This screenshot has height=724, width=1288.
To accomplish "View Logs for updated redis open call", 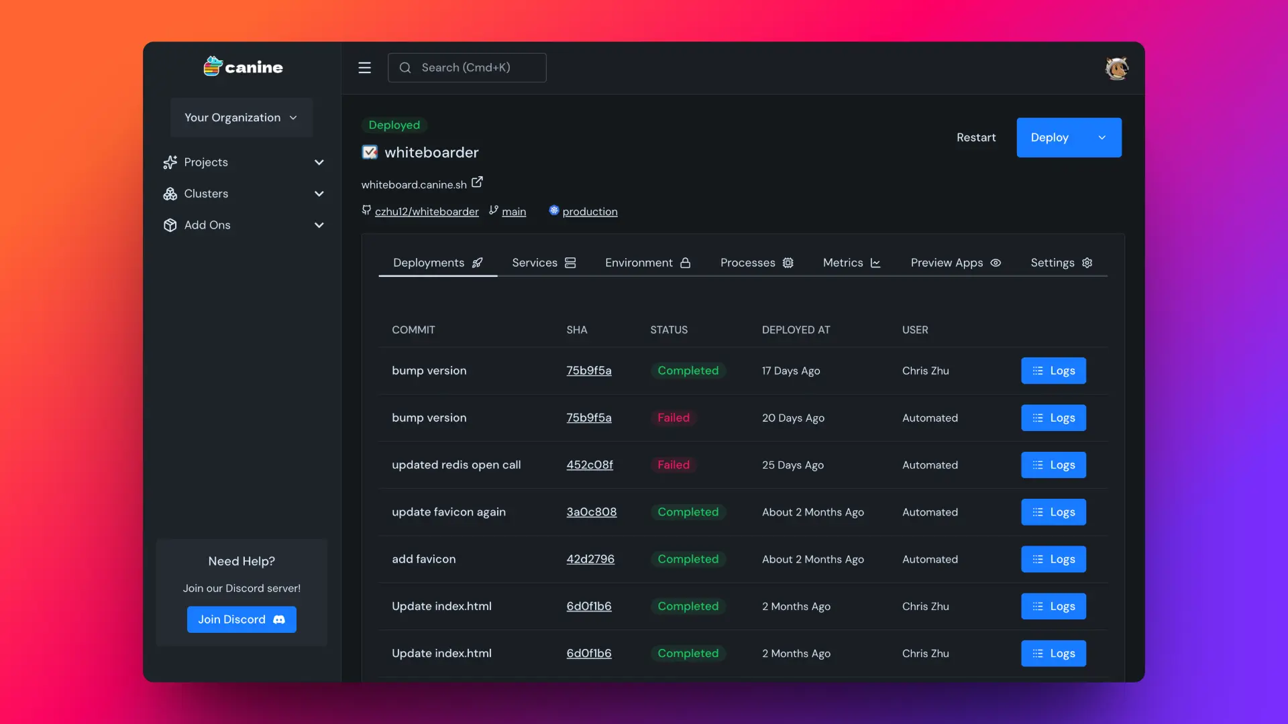I will click(1053, 465).
